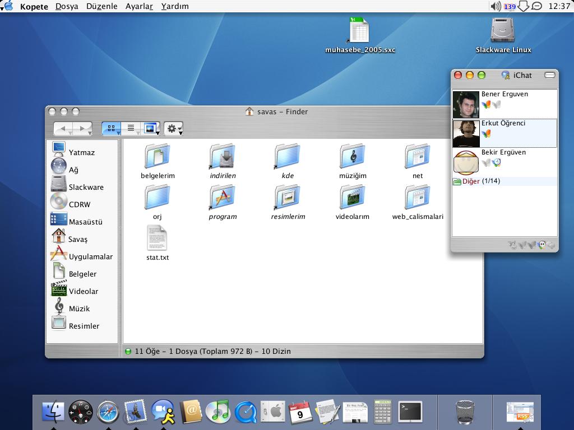Viewport: 574px width, 430px height.
Task: Open the müziğim folder
Action: (x=353, y=161)
